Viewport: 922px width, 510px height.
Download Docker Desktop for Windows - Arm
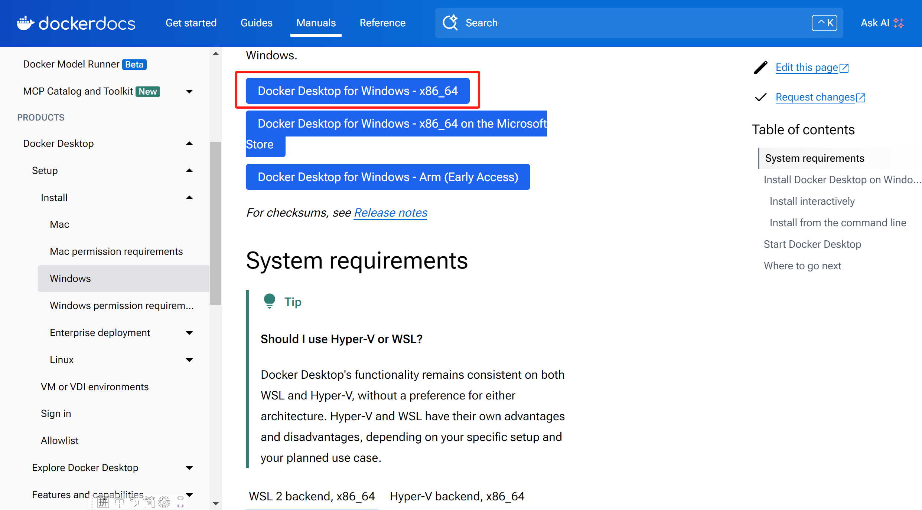coord(388,177)
